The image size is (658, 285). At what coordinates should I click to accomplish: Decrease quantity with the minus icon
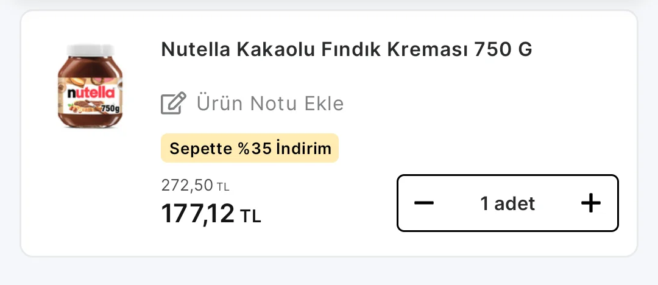click(424, 203)
